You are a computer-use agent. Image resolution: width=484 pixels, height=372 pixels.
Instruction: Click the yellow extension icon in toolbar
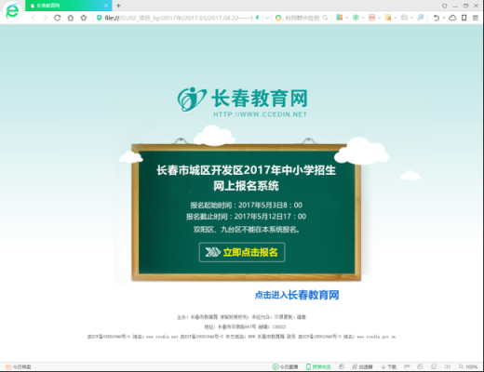click(388, 18)
